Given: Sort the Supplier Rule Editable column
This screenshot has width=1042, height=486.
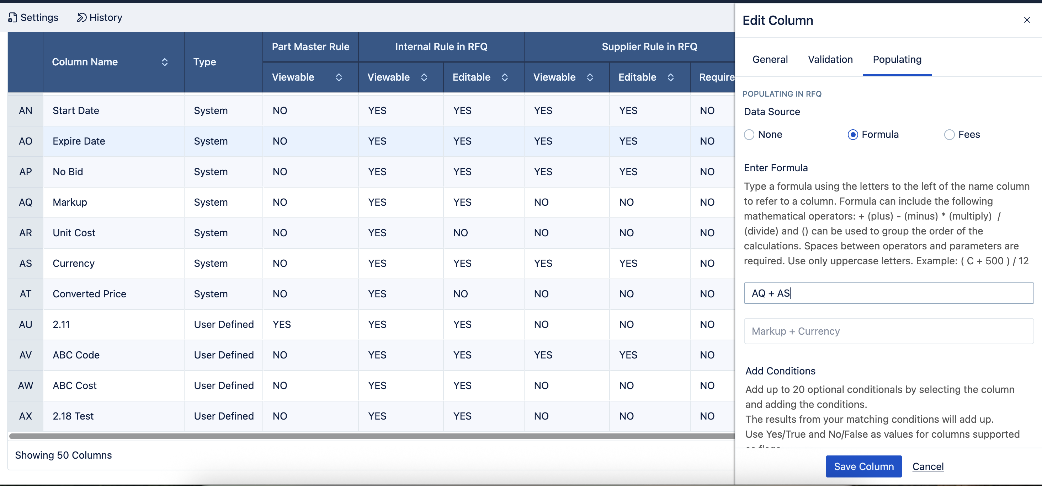Looking at the screenshot, I should pos(670,77).
